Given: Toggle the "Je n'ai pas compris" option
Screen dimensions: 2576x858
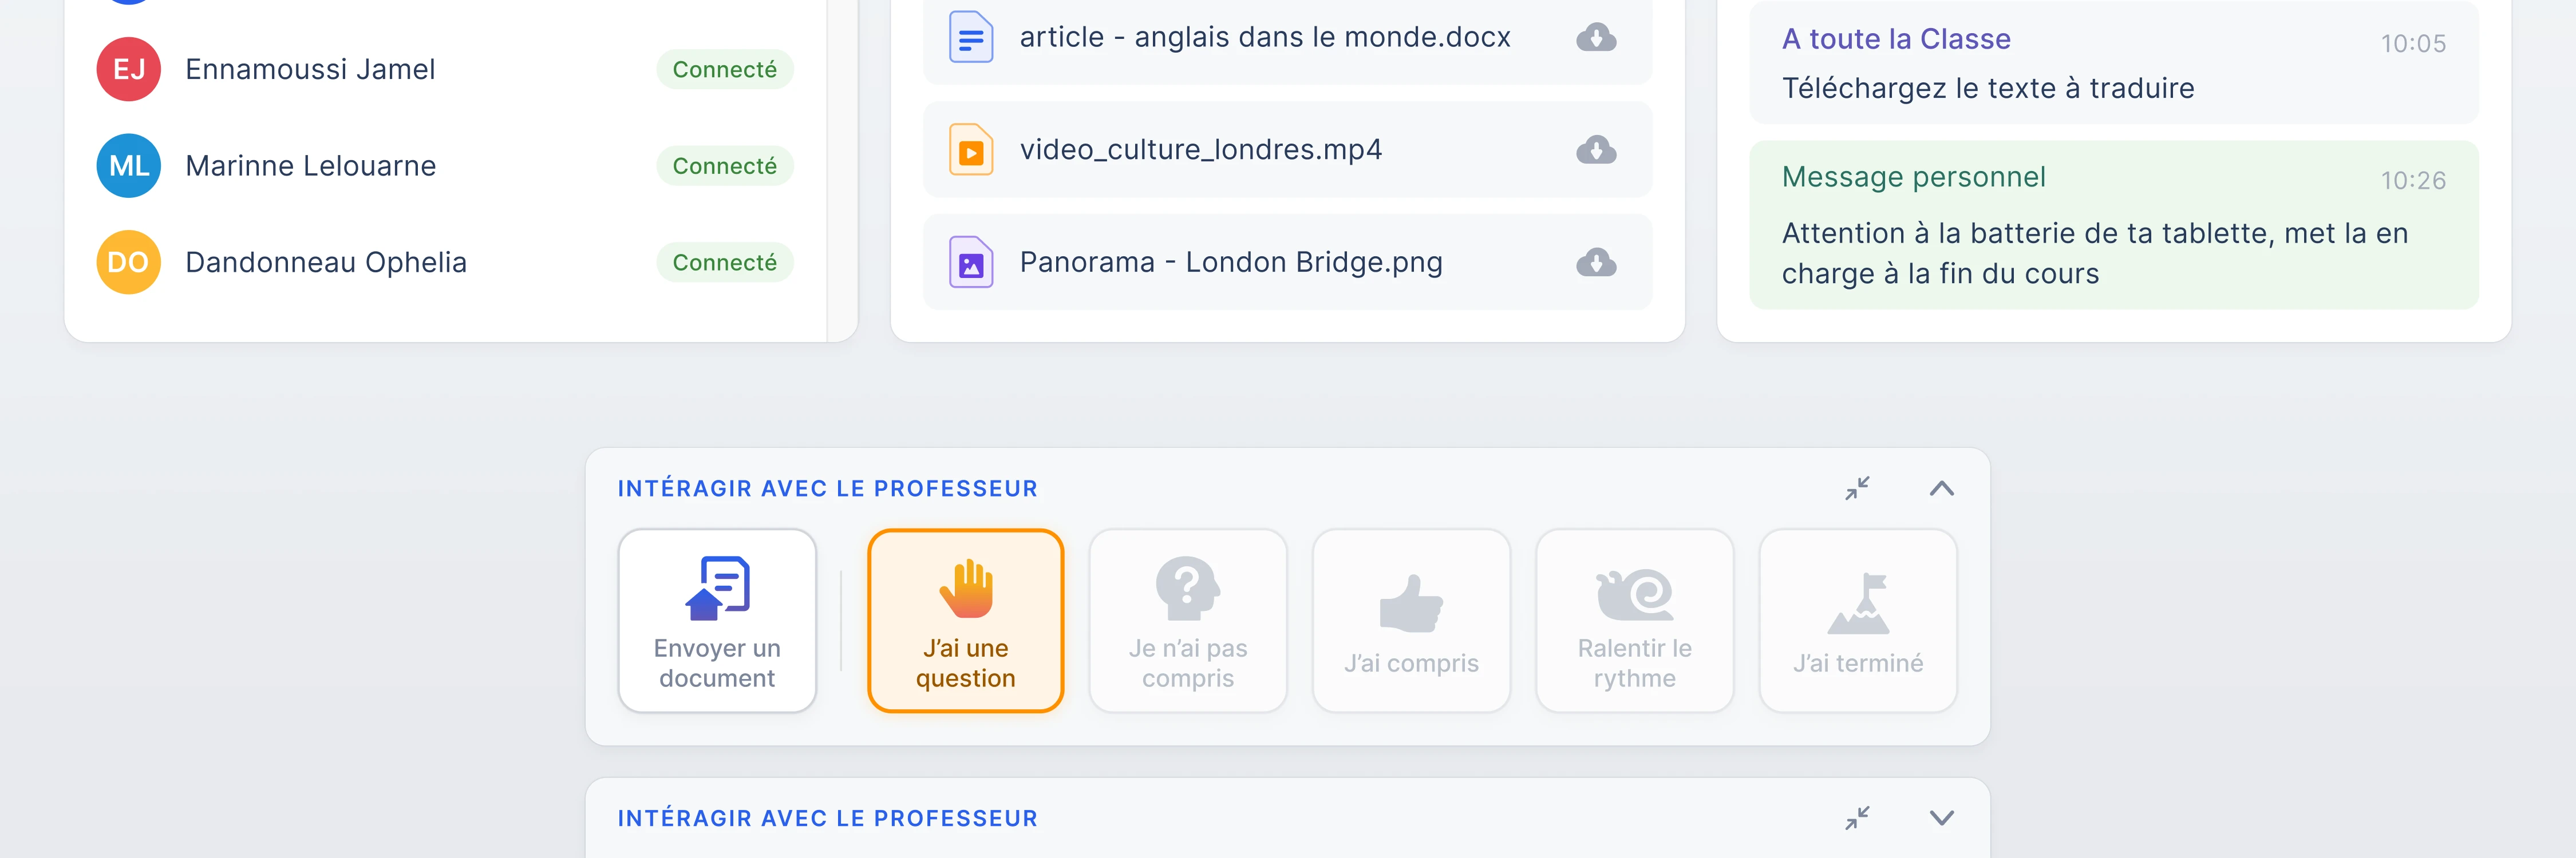Looking at the screenshot, I should point(1188,620).
